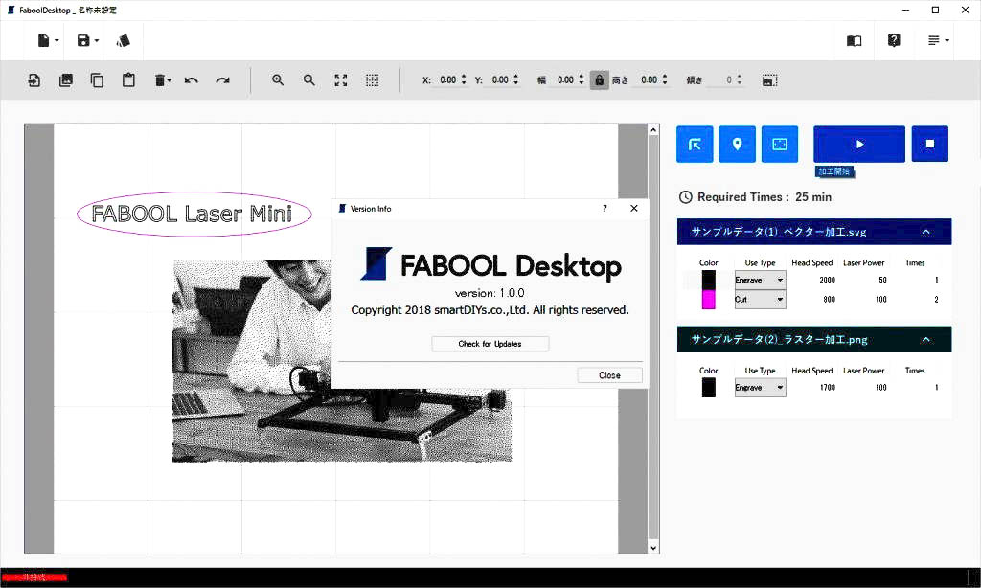Zoom in on the canvas
The height and width of the screenshot is (588, 981).
(x=278, y=80)
